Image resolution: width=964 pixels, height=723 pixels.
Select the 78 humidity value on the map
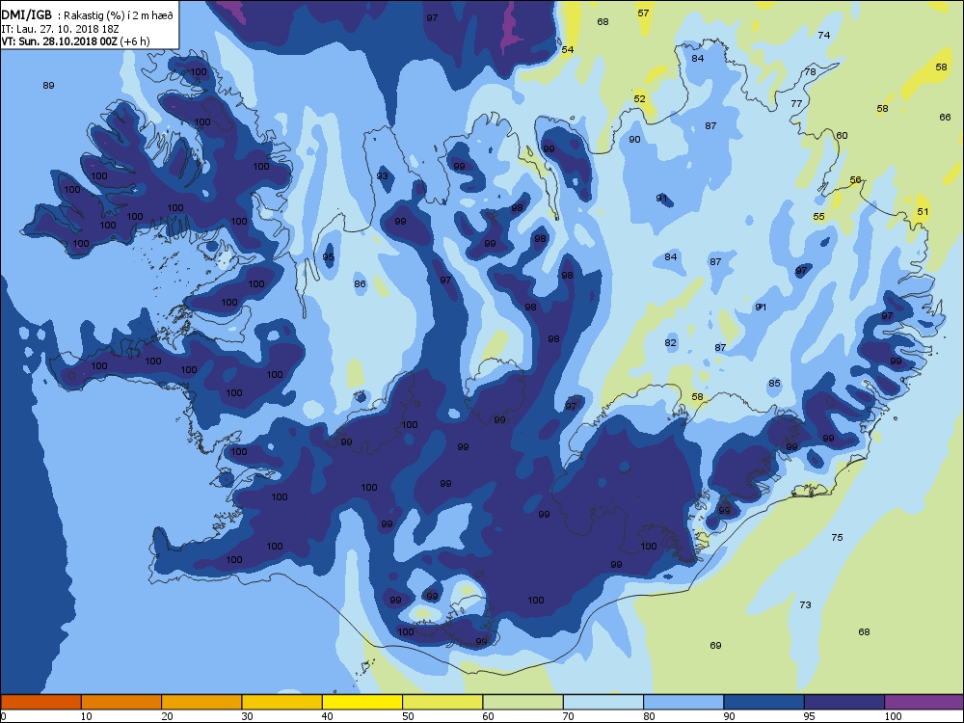[811, 72]
